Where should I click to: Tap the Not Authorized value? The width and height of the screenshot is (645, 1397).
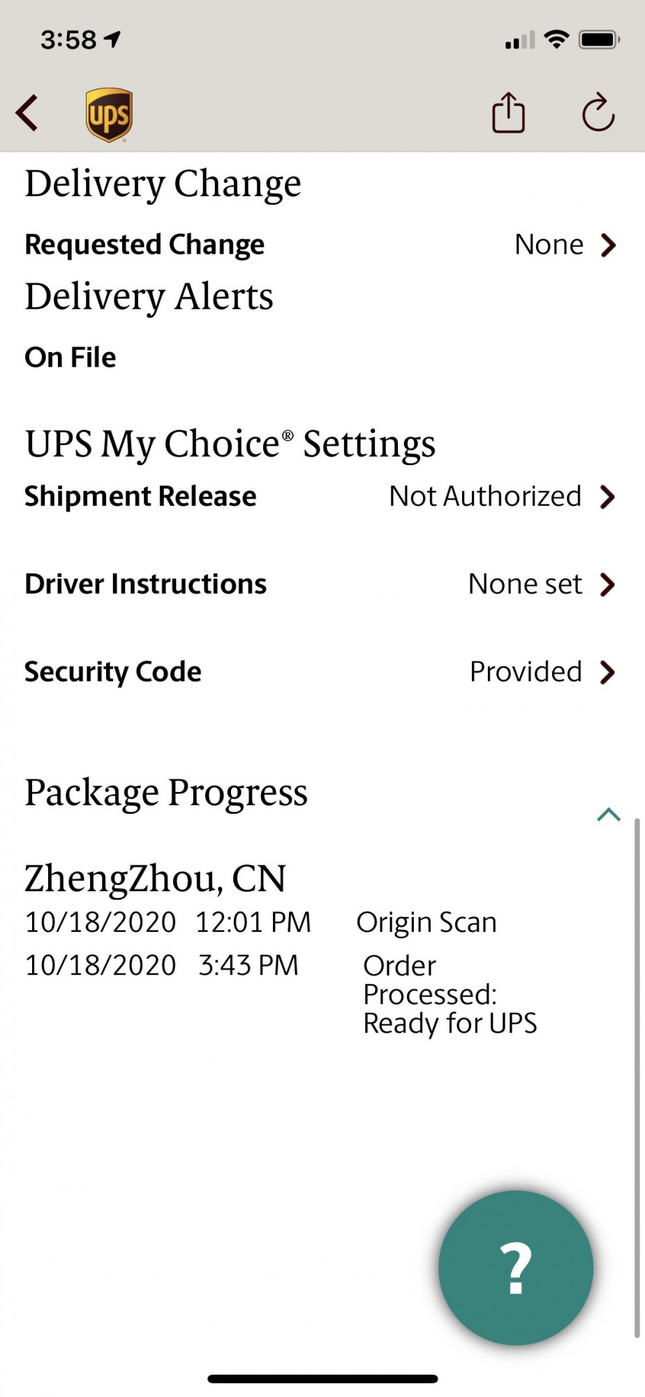[x=485, y=497]
